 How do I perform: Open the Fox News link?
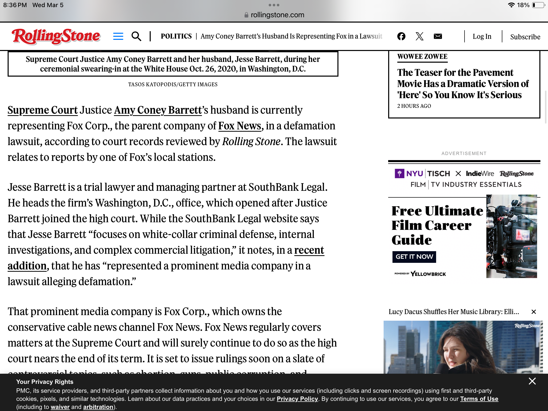pyautogui.click(x=240, y=126)
